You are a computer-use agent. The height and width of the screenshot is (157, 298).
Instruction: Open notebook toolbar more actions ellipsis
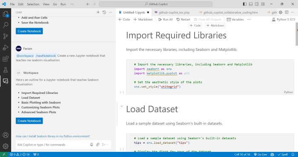click(x=249, y=20)
